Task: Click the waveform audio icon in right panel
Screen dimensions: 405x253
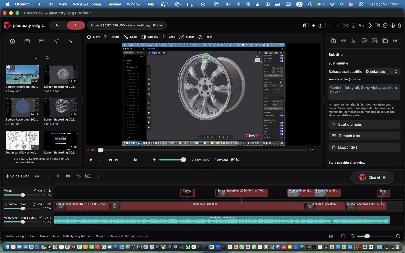Action: click(x=343, y=40)
